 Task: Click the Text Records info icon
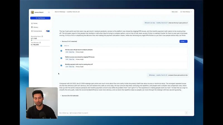pos(40,42)
